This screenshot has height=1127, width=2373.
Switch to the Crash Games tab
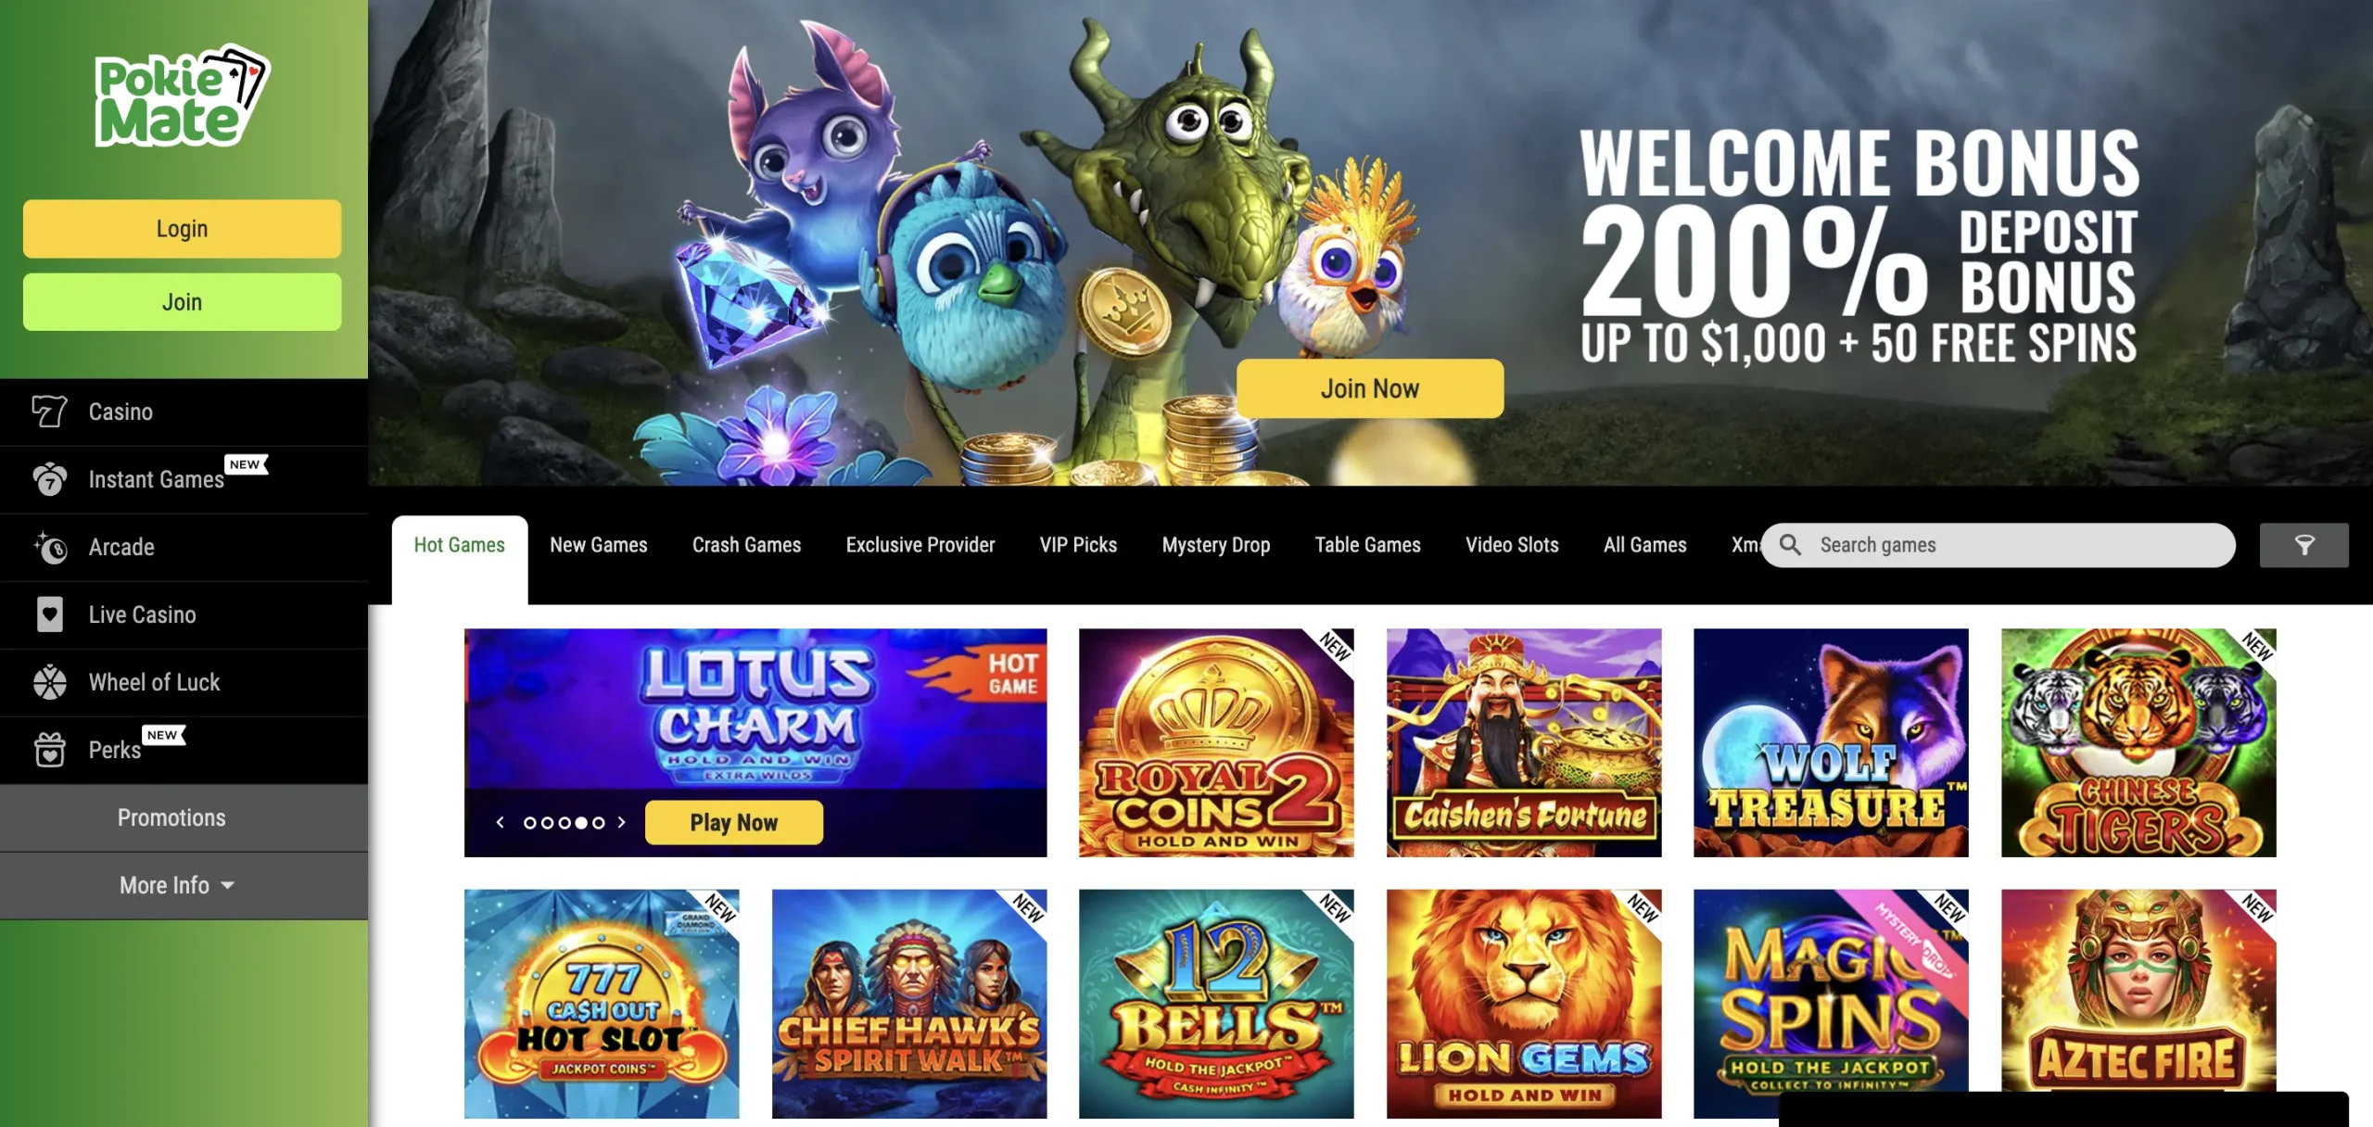click(746, 545)
